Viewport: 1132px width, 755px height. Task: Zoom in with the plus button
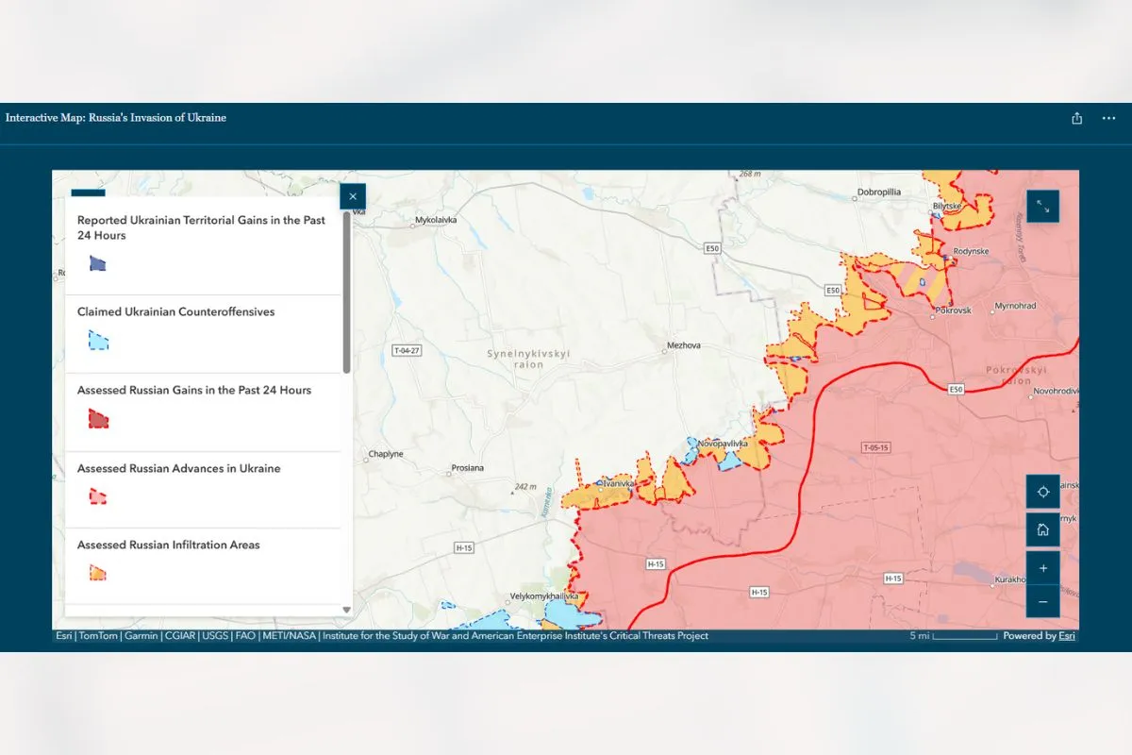(1043, 568)
